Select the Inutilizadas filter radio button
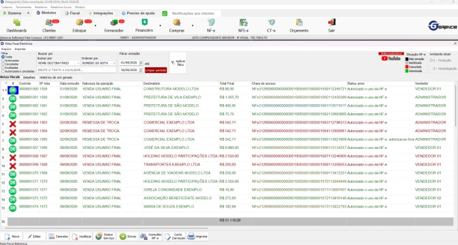 point(3,68)
